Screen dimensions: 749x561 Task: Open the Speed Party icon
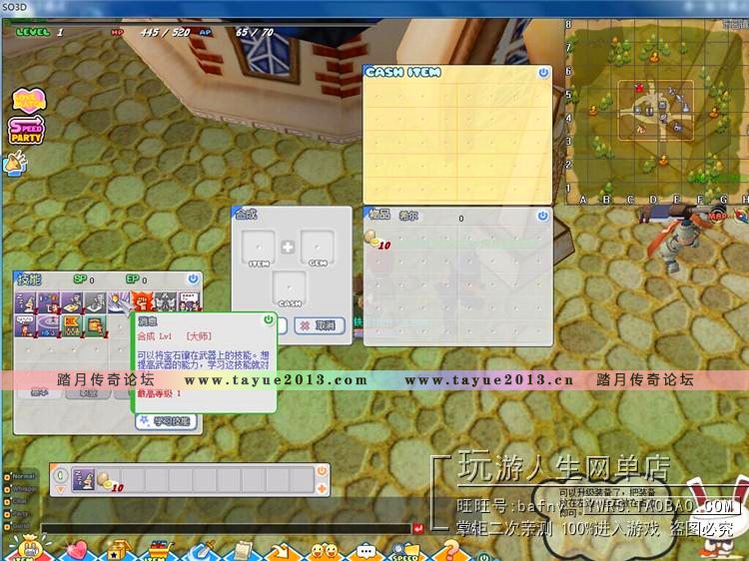(x=26, y=131)
